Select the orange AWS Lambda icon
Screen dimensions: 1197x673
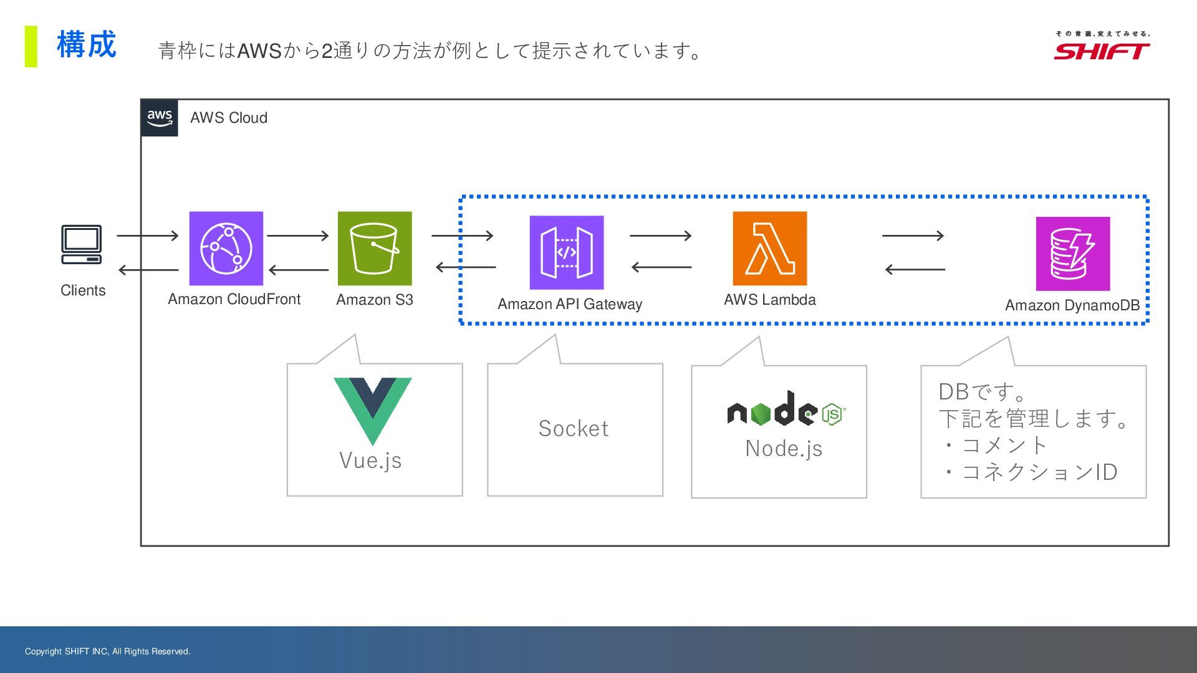[769, 248]
